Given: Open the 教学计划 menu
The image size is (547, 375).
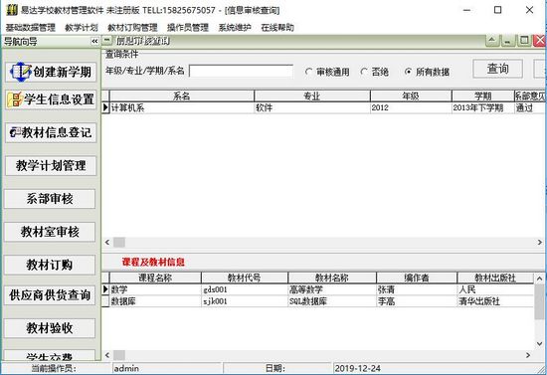Looking at the screenshot, I should coord(82,28).
